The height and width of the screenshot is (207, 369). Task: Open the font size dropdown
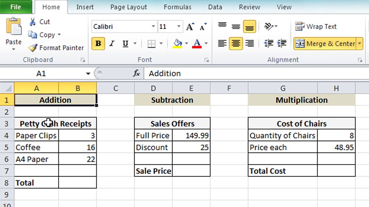179,26
